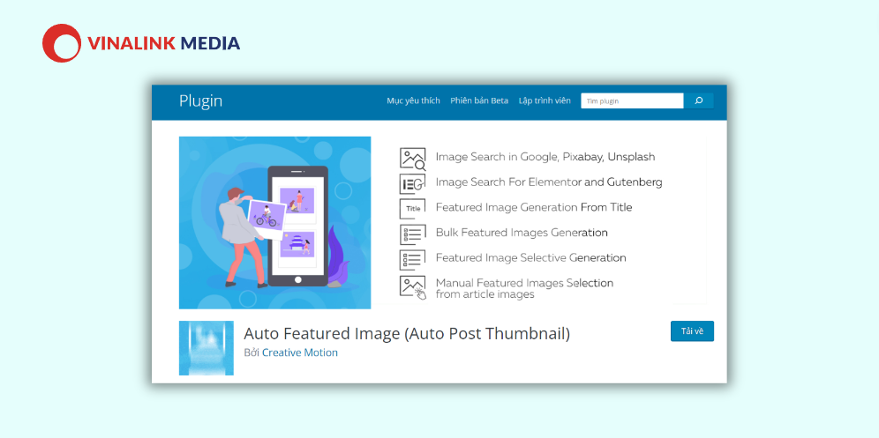The image size is (879, 438).
Task: Click 'Featured Image Generation From Title' text
Action: point(534,207)
